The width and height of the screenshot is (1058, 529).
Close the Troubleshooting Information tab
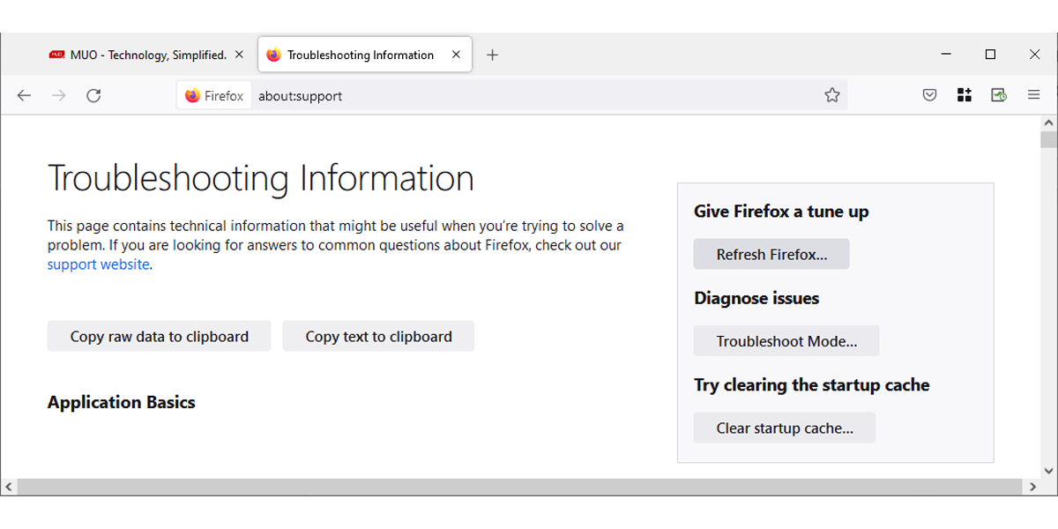click(x=456, y=55)
